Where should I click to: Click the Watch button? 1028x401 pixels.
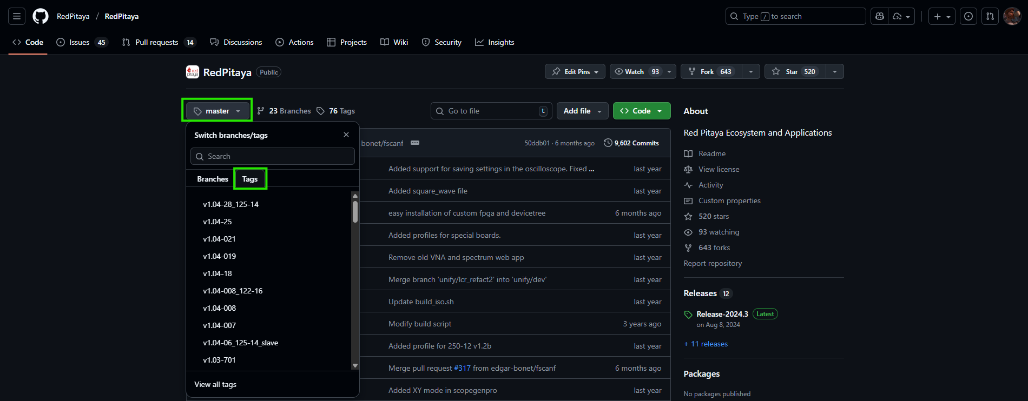tap(636, 71)
